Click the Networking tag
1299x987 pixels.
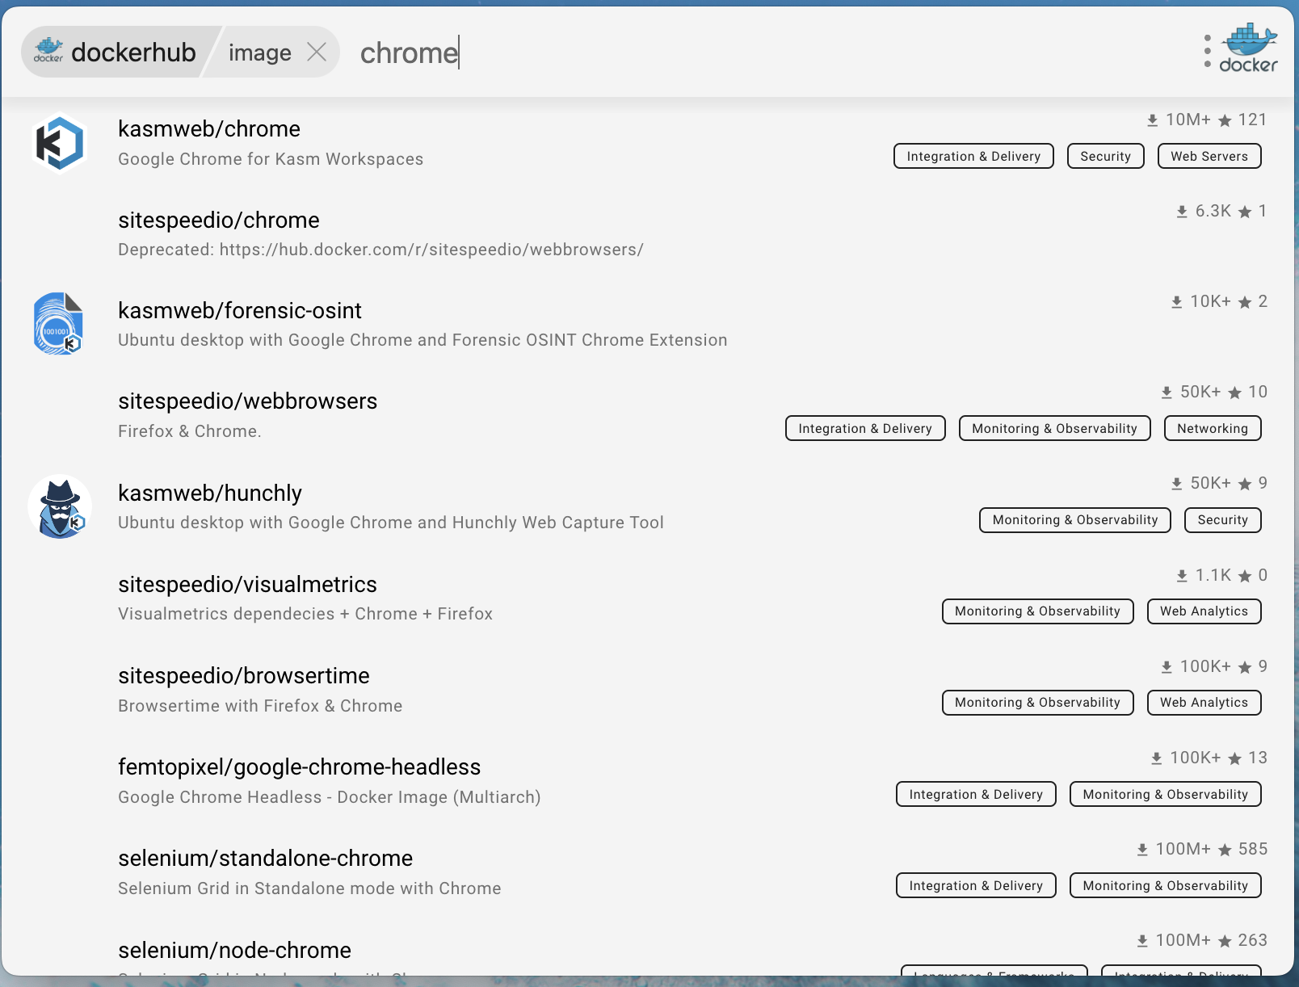pos(1213,428)
